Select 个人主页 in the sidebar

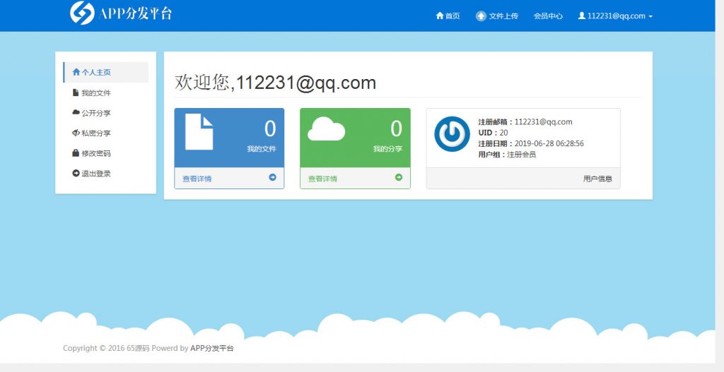tap(106, 73)
